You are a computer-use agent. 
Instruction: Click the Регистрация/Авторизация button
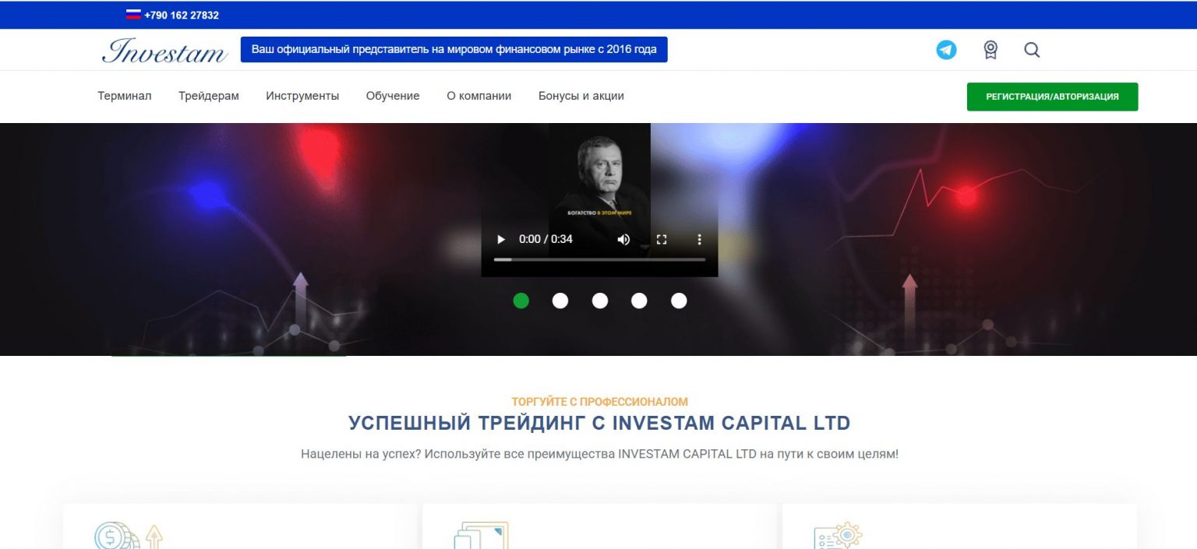click(1052, 97)
